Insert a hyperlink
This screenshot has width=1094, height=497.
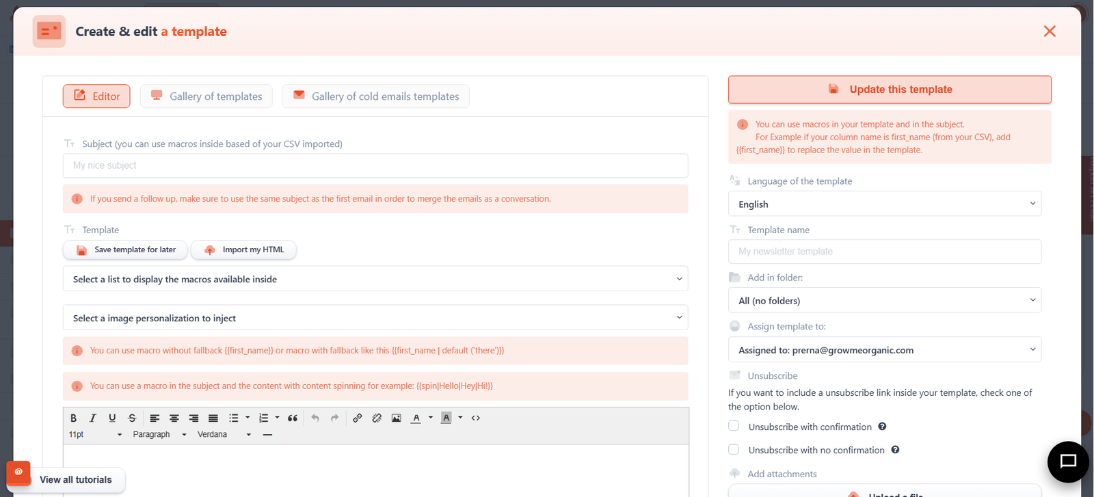click(x=358, y=418)
